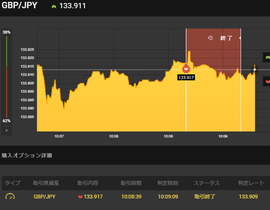Screen dimensions: 270x210
Task: Click the 購入オプション詳細 heading
Action: coord(27,155)
